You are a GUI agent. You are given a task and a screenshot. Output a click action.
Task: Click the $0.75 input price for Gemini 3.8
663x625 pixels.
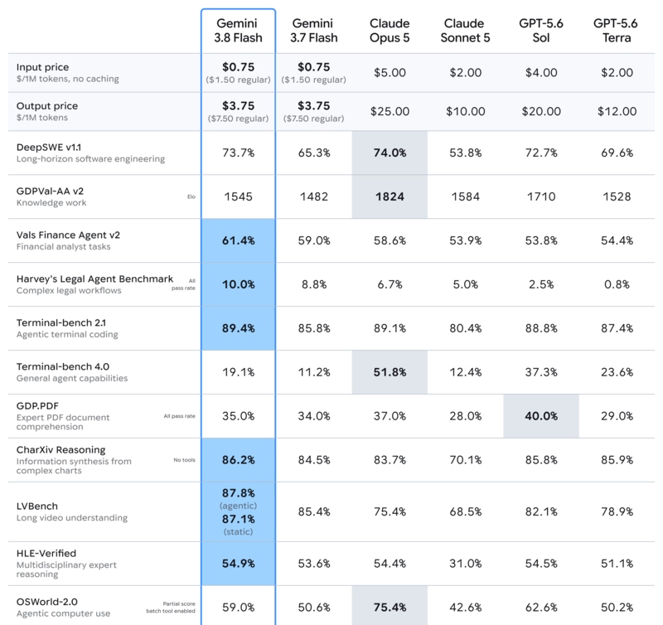tap(239, 67)
